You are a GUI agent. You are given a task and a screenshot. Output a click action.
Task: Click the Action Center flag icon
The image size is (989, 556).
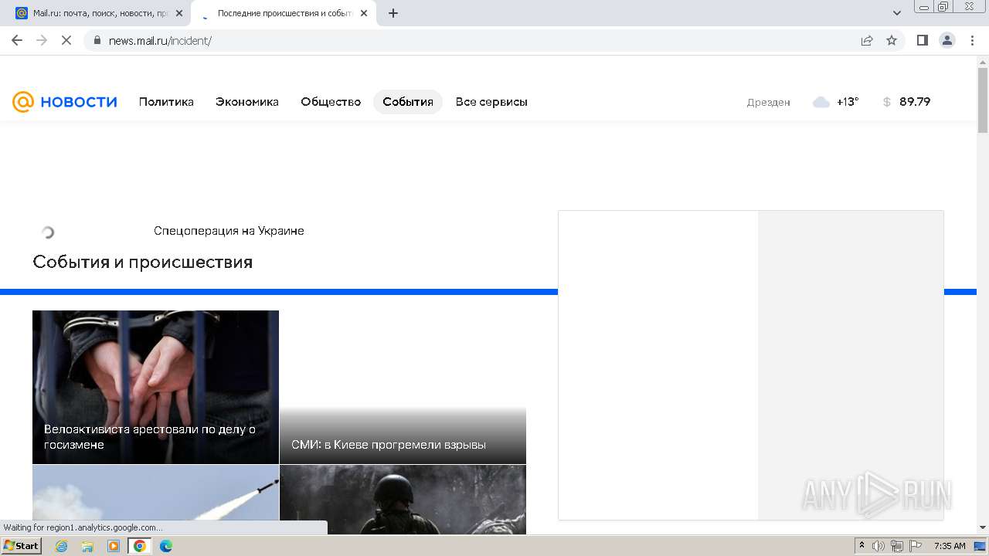[x=916, y=546]
